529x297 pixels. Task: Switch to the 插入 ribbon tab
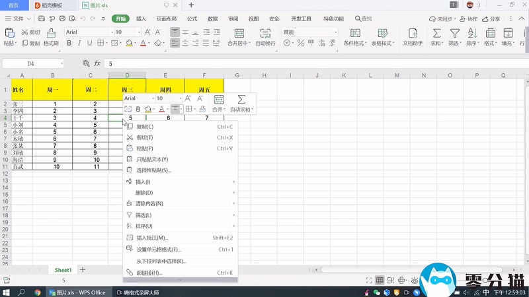click(141, 19)
